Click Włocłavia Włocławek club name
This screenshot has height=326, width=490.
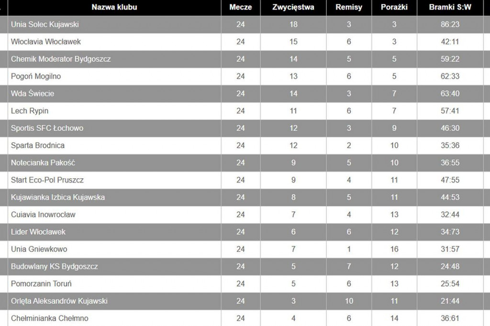pyautogui.click(x=45, y=42)
